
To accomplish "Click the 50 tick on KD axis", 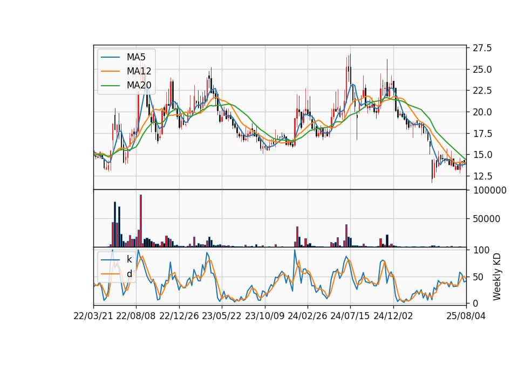I will point(479,277).
